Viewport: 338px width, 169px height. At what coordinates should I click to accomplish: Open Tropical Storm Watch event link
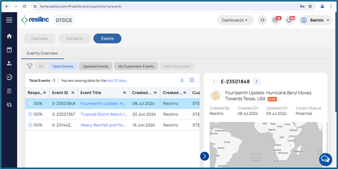click(x=104, y=114)
